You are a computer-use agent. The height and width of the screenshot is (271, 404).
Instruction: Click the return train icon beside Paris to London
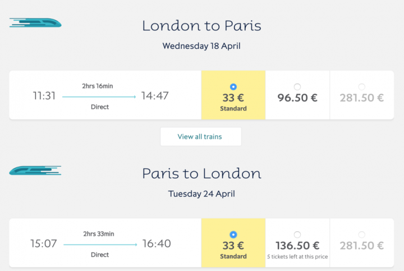point(35,171)
